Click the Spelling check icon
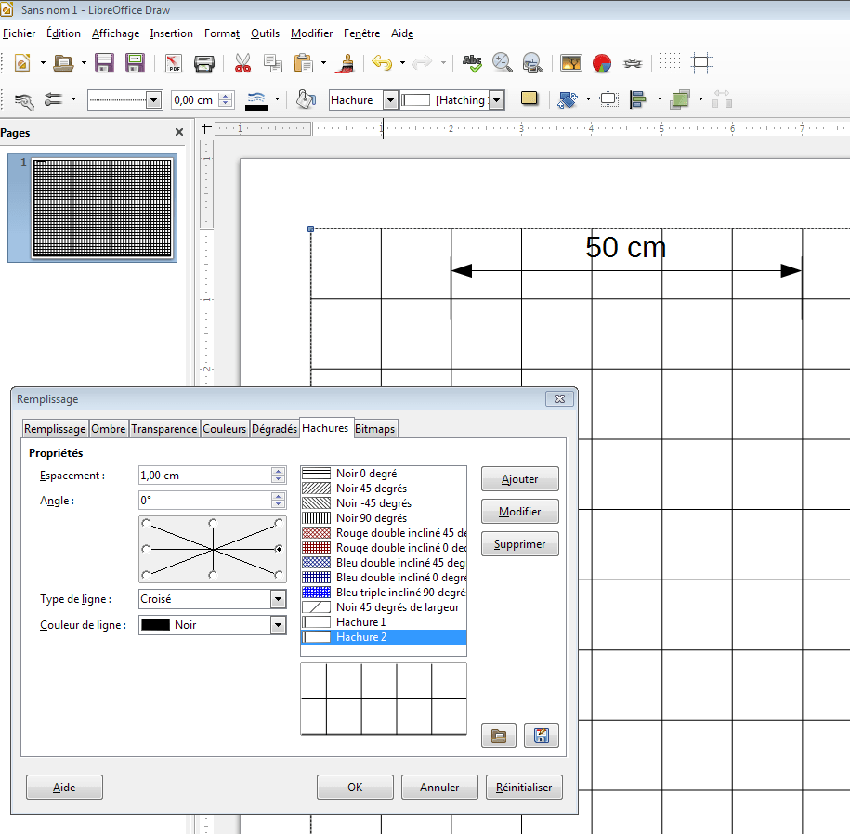Screen dimensions: 850x834 click(473, 63)
